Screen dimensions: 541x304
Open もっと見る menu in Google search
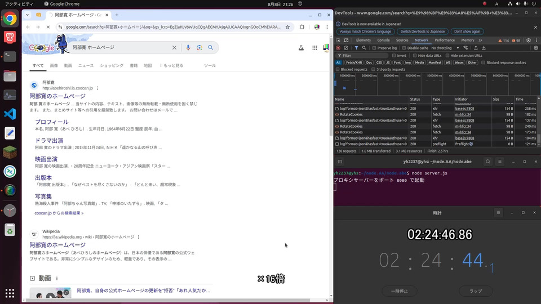point(172,65)
